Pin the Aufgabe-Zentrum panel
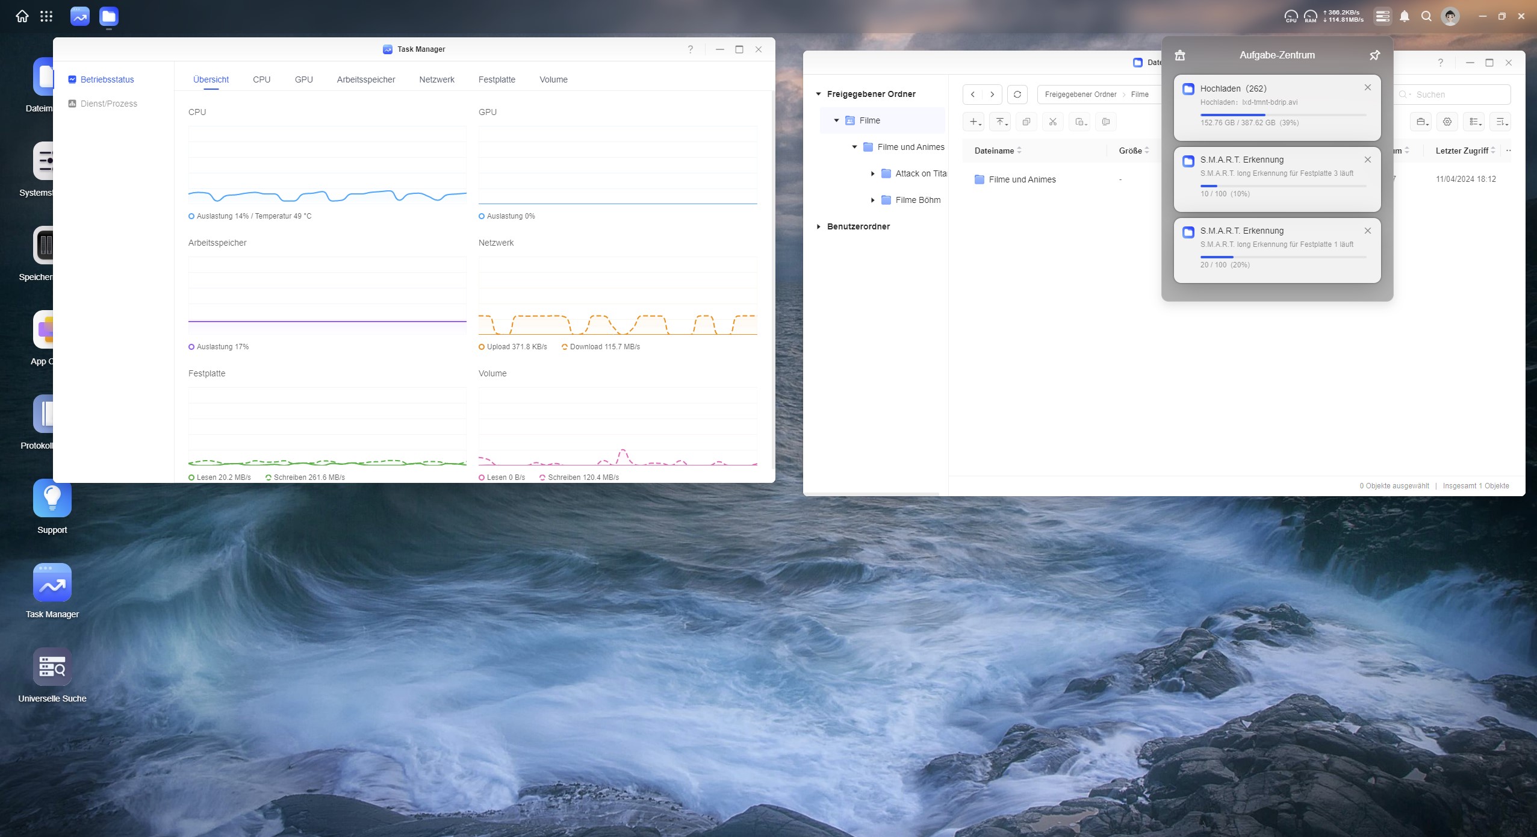 pyautogui.click(x=1374, y=55)
